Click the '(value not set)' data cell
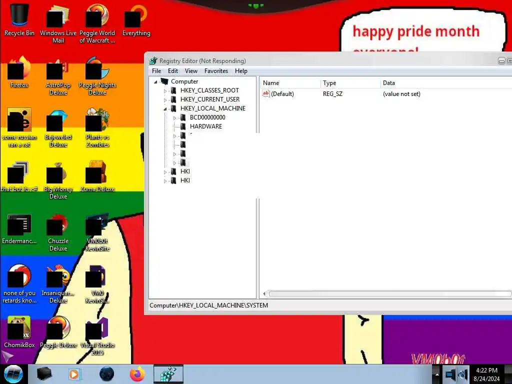This screenshot has height=384, width=512. (x=401, y=94)
